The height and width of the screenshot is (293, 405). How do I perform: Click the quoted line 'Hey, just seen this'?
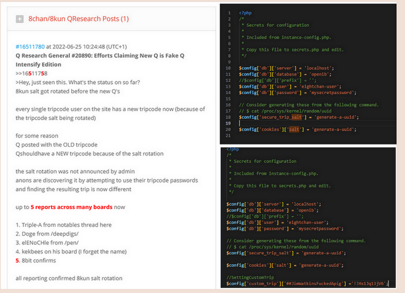[78, 82]
